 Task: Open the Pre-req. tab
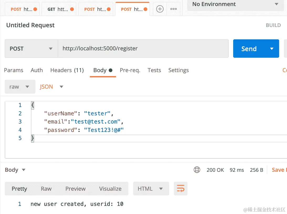point(130,70)
